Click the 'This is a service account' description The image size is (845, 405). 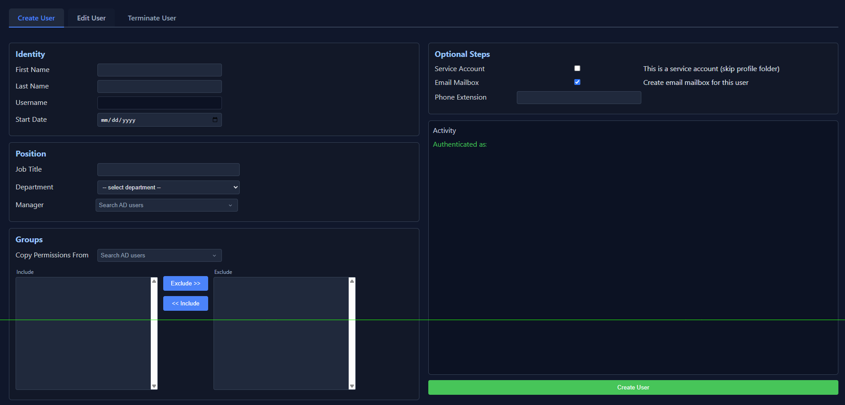click(711, 68)
